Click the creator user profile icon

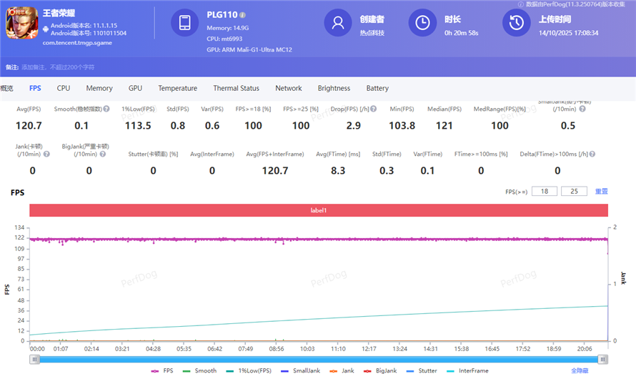coord(338,23)
